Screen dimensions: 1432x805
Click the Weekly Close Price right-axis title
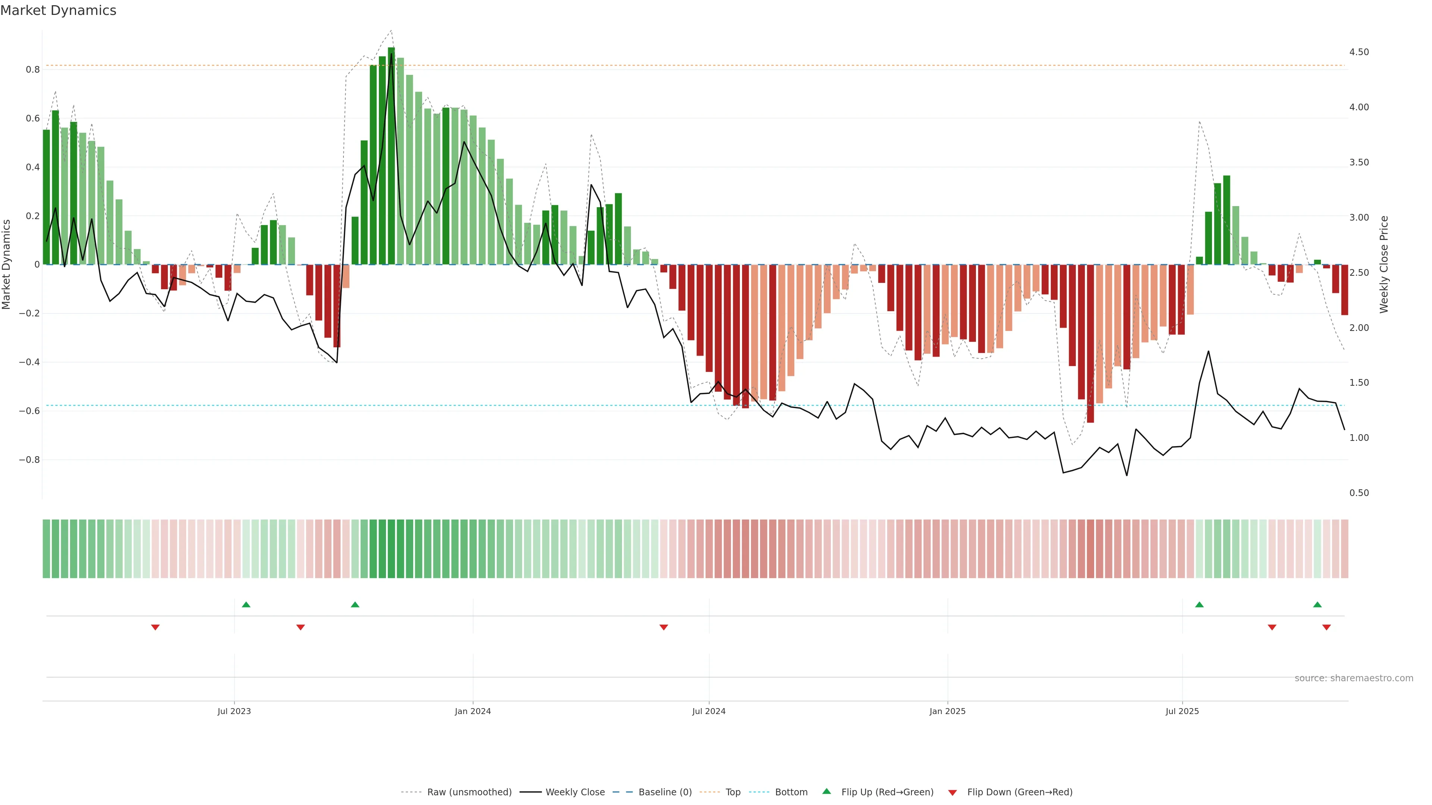coord(1384,265)
